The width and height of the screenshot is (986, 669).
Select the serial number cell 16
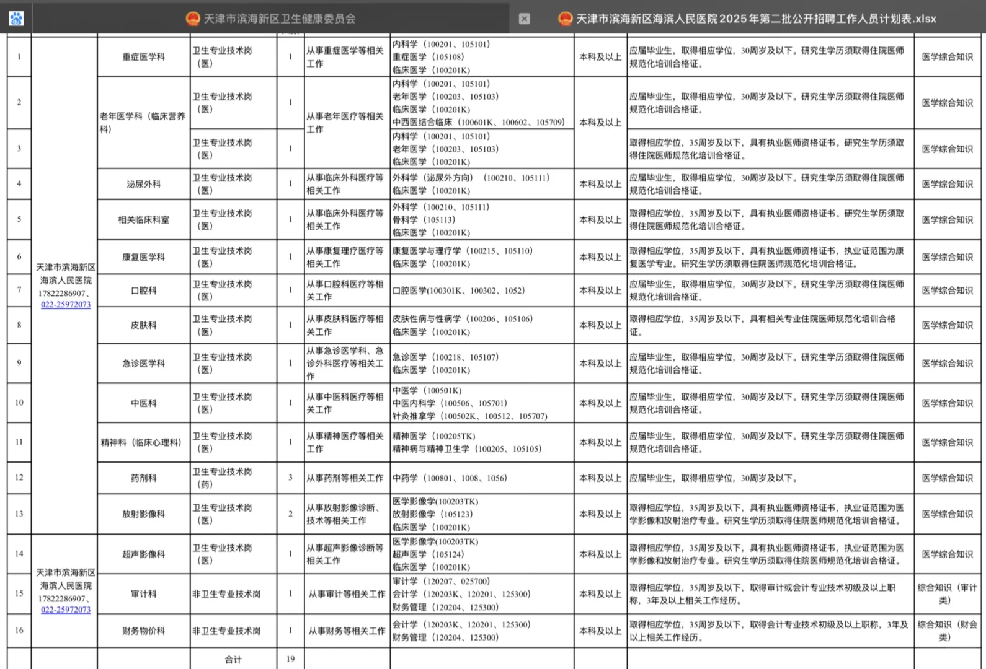(19, 631)
